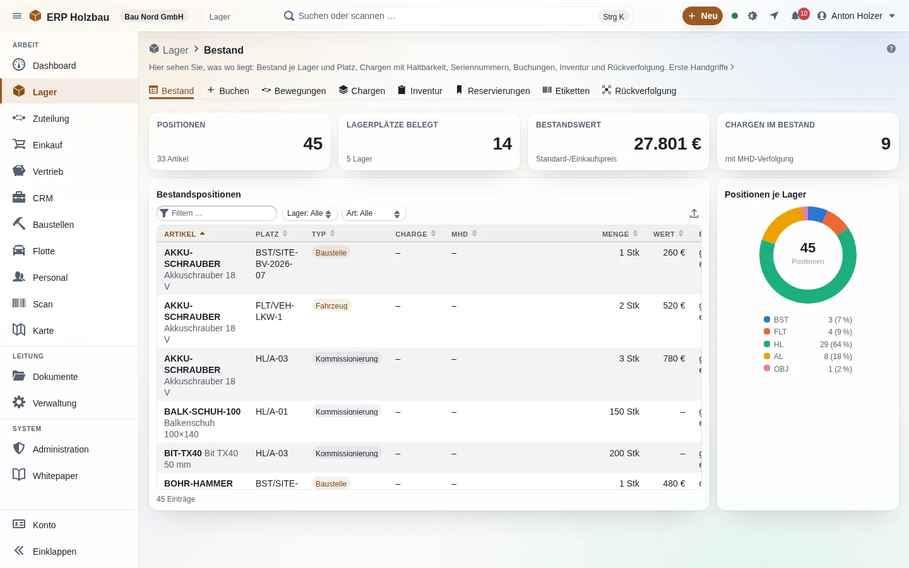Viewport: 909px width, 568px height.
Task: Switch to the Inventur tab
Action: [x=420, y=91]
